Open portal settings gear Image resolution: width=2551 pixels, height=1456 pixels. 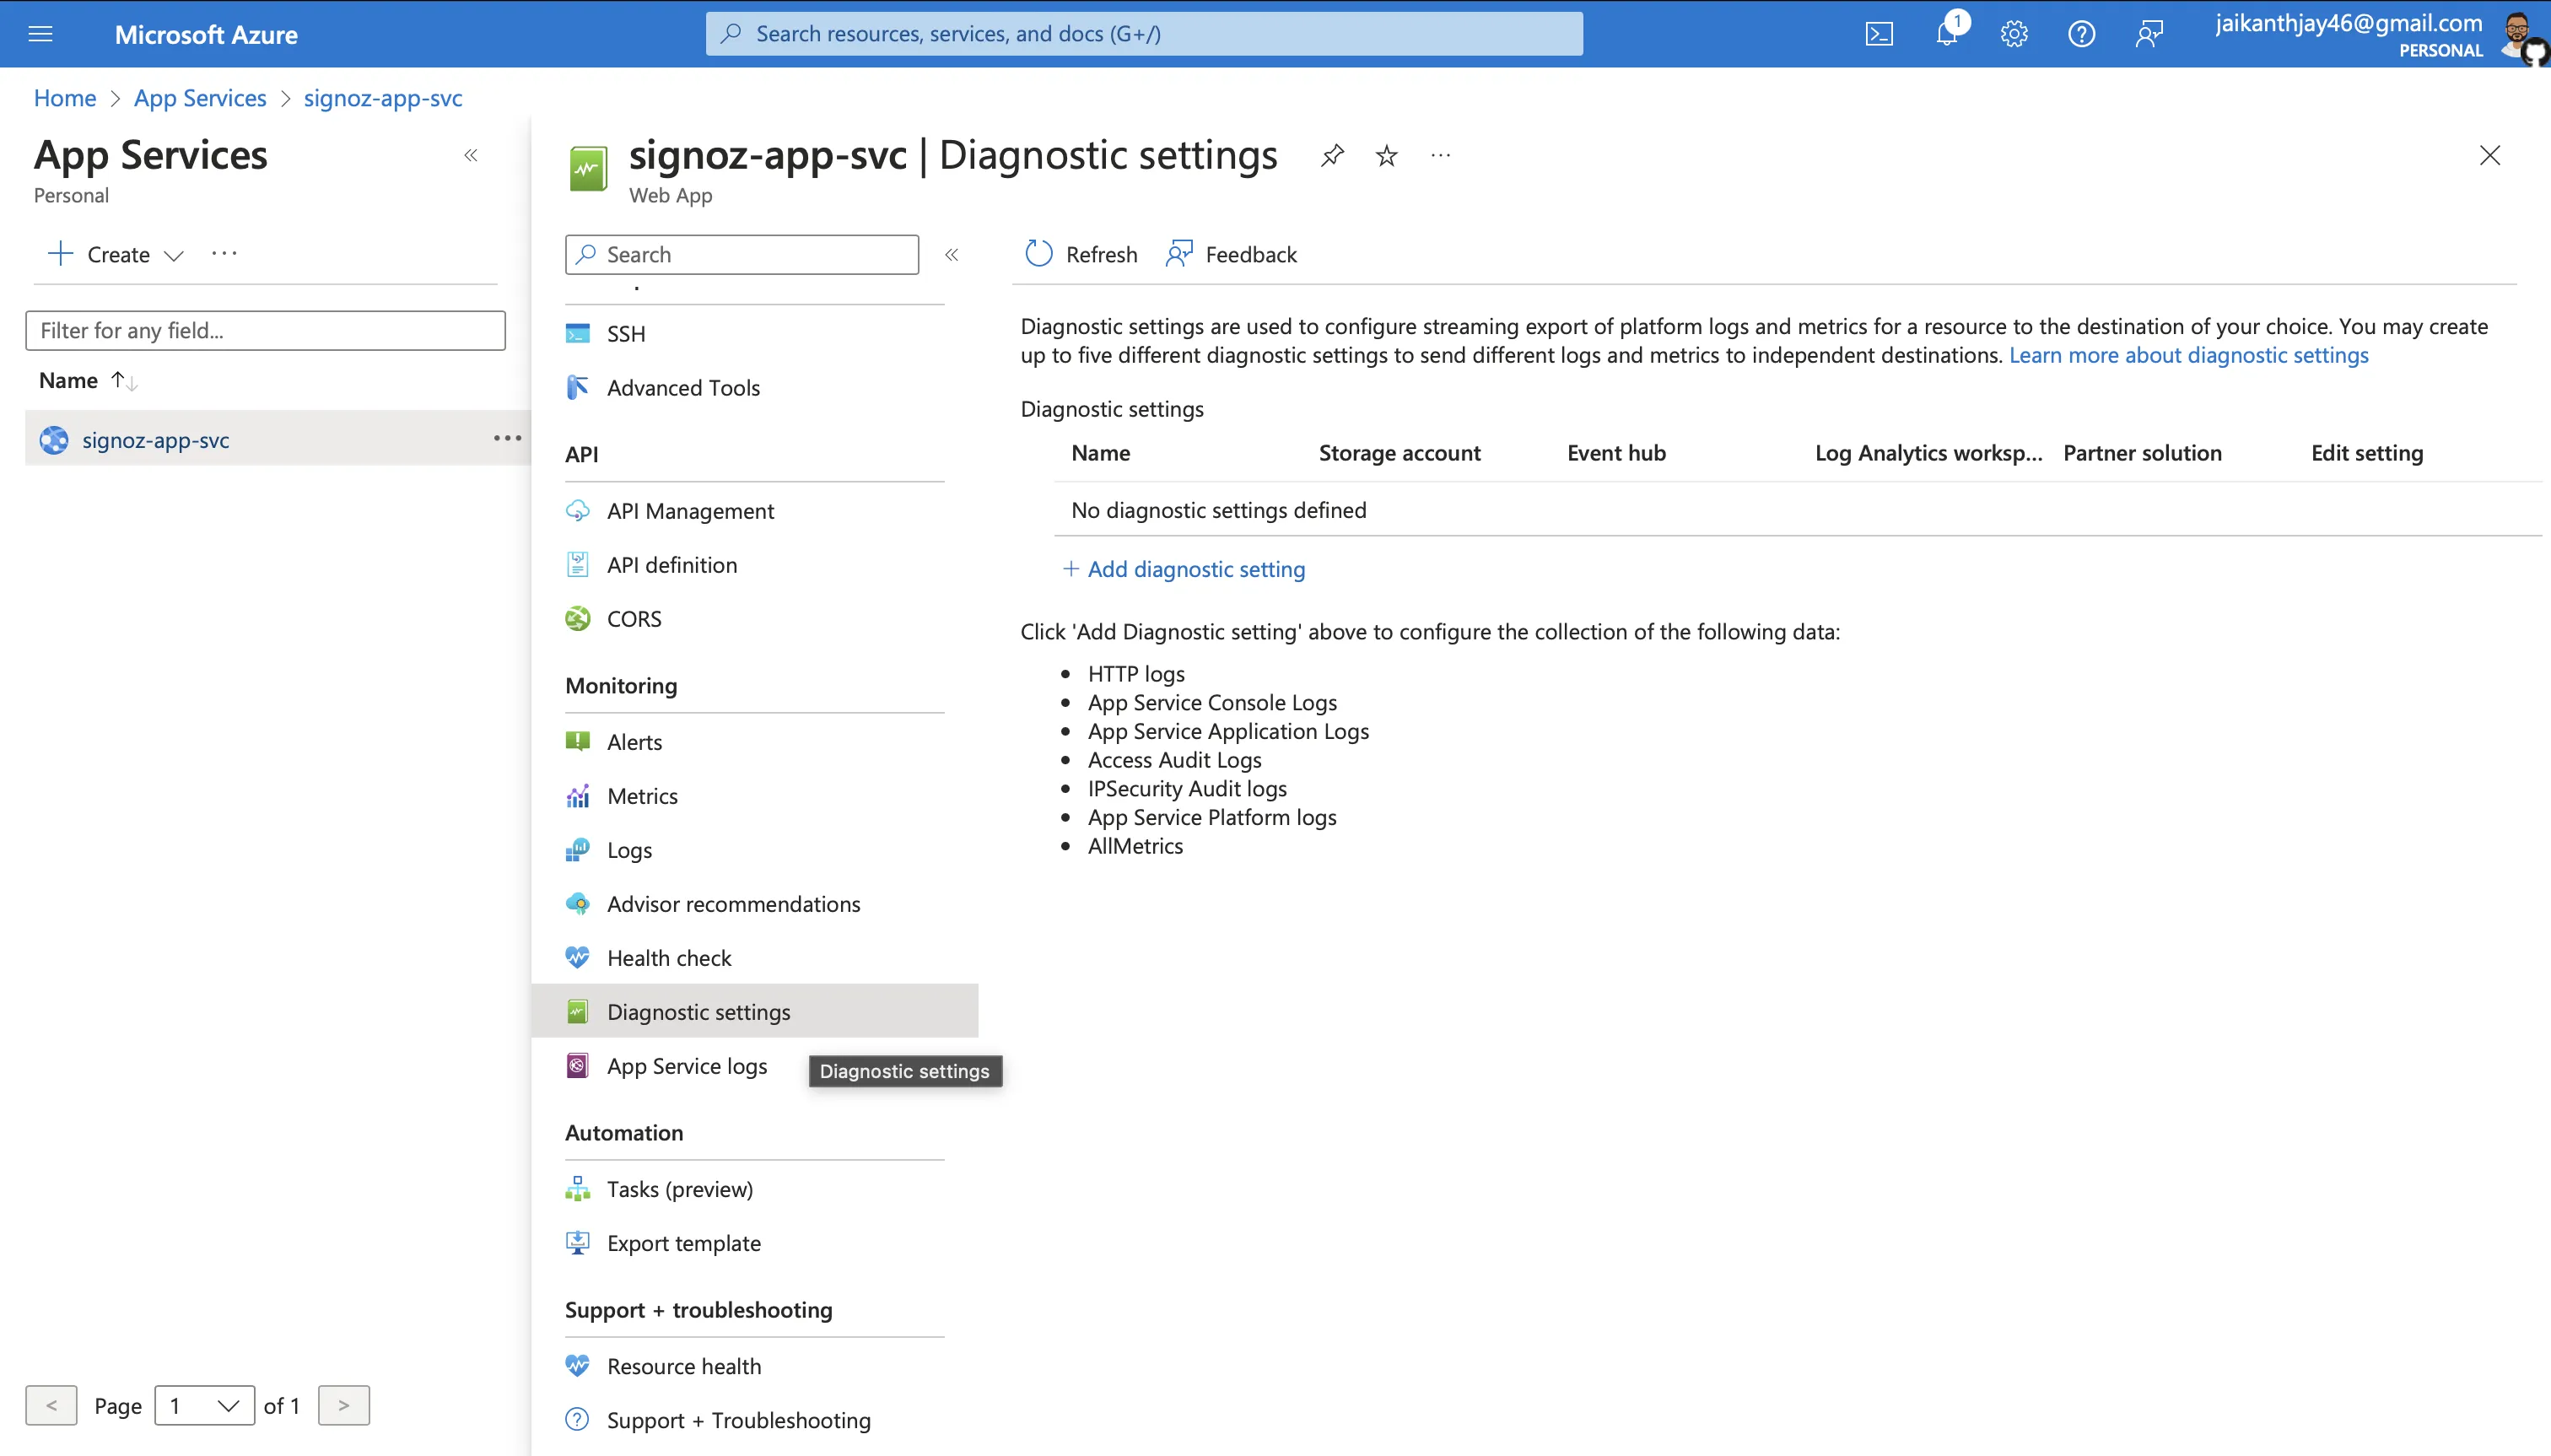point(2014,34)
